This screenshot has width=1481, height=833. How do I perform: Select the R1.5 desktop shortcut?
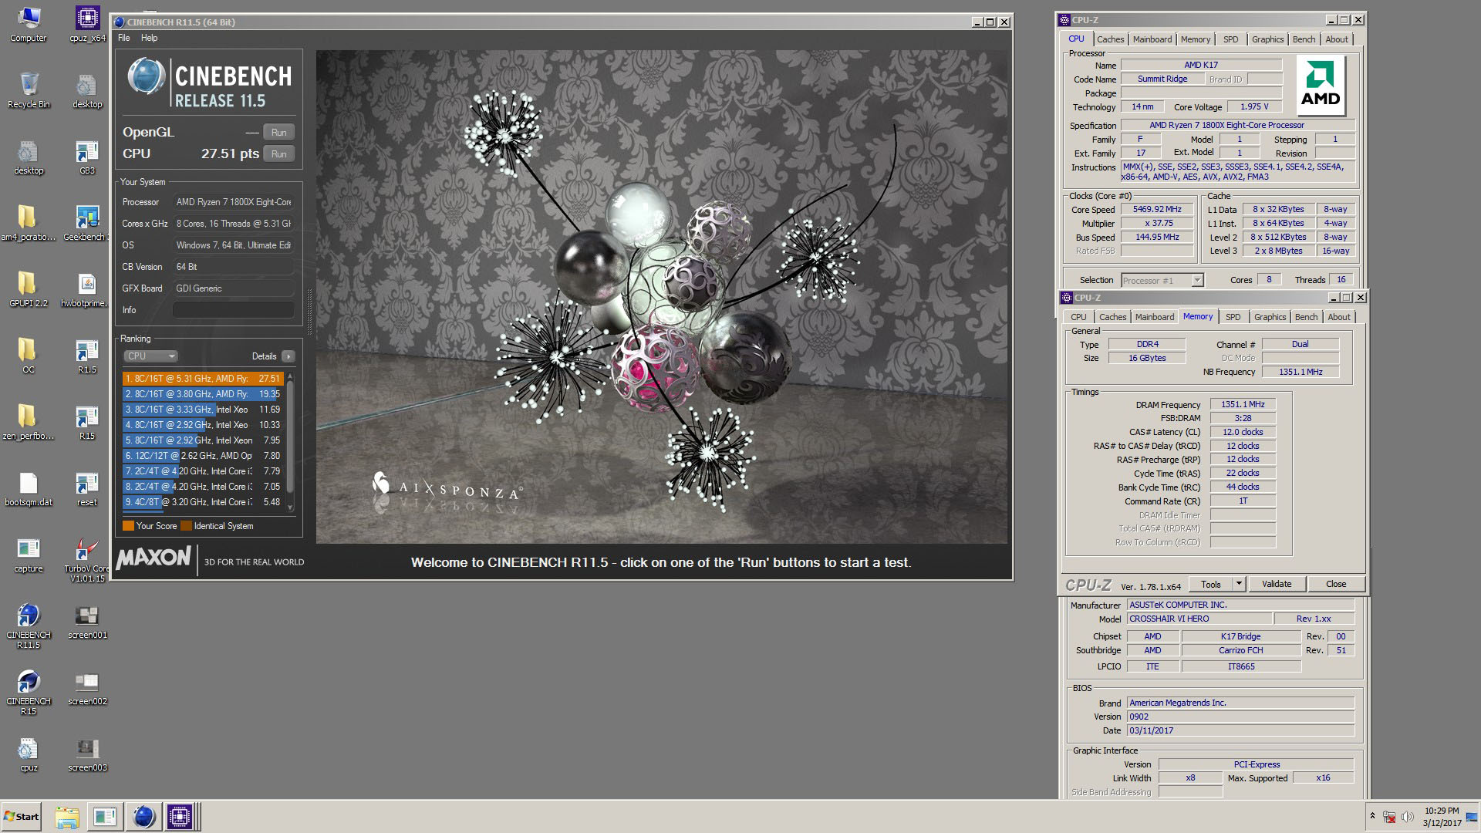tap(87, 356)
